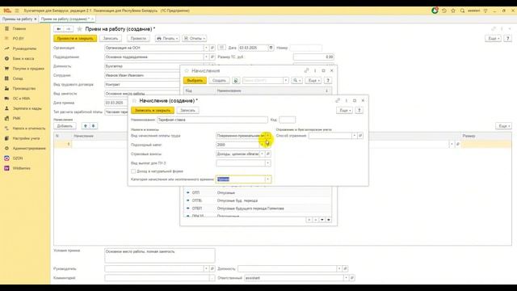The image size is (517, 291).
Task: Open Способ отражения value open icon
Action: pyautogui.click(x=360, y=136)
